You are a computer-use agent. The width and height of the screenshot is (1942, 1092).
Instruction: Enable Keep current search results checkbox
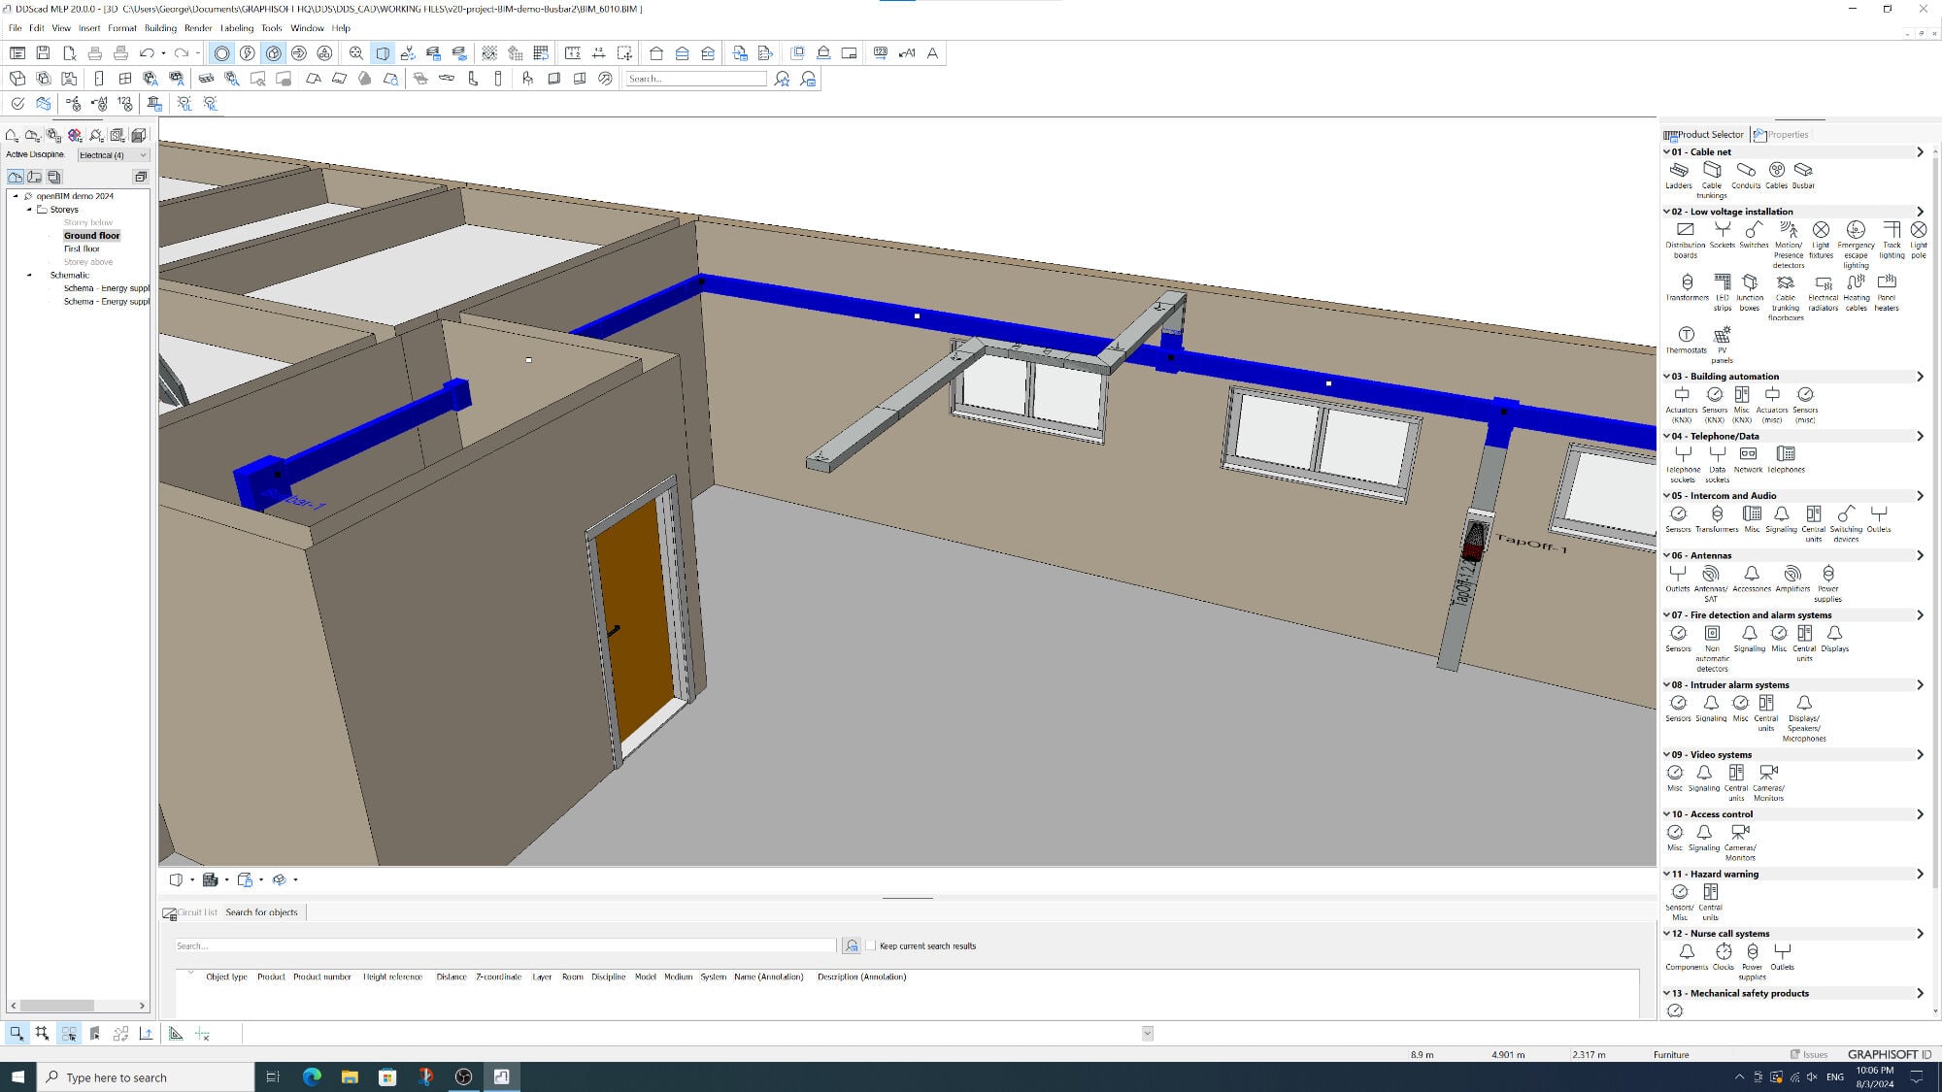(x=870, y=945)
